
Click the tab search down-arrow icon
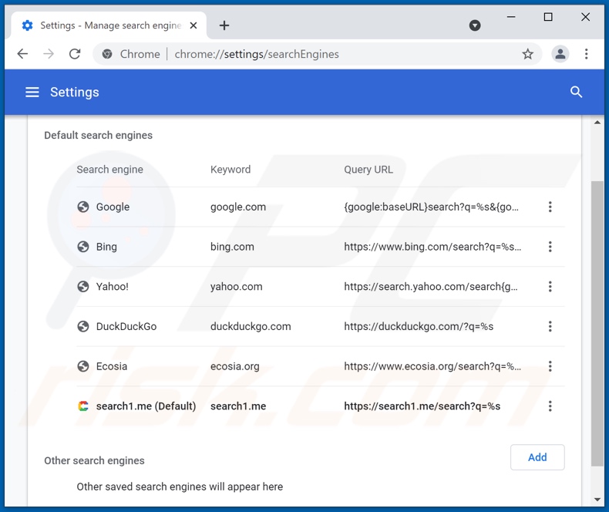point(475,25)
